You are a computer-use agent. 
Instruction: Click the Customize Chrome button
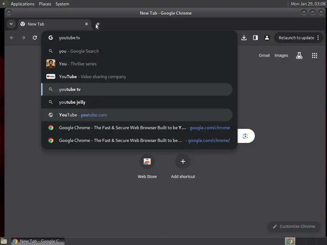pyautogui.click(x=294, y=226)
